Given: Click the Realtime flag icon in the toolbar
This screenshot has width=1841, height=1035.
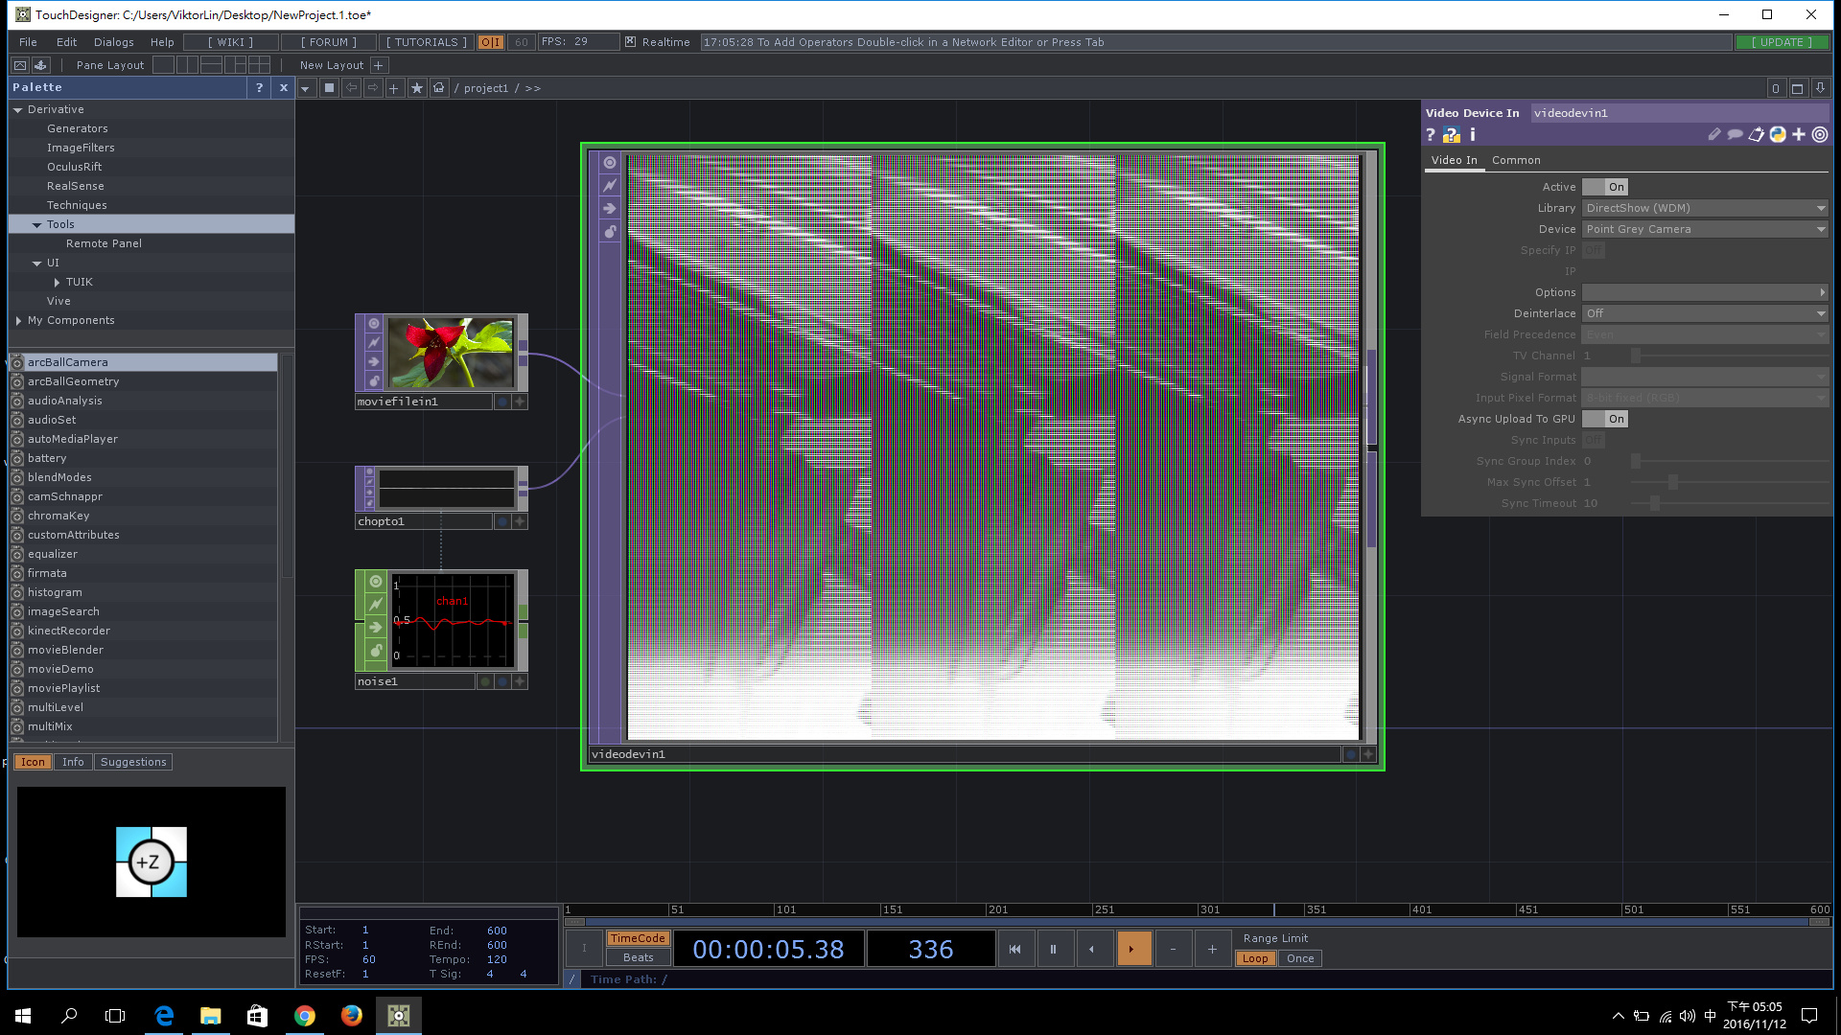Looking at the screenshot, I should coord(630,42).
